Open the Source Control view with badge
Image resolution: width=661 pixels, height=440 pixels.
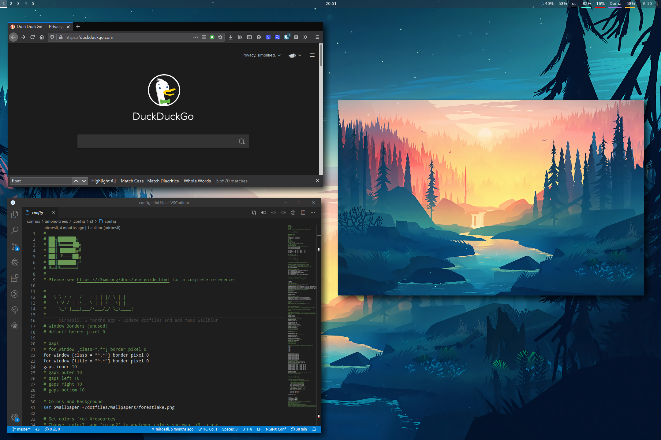[14, 246]
